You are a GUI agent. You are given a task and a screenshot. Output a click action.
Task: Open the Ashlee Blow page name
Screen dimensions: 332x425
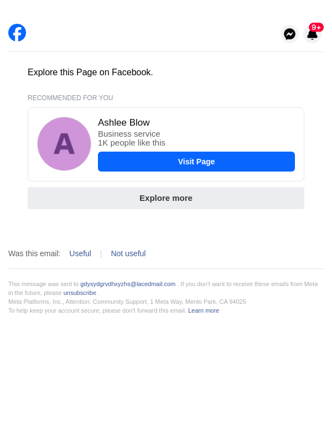(124, 123)
